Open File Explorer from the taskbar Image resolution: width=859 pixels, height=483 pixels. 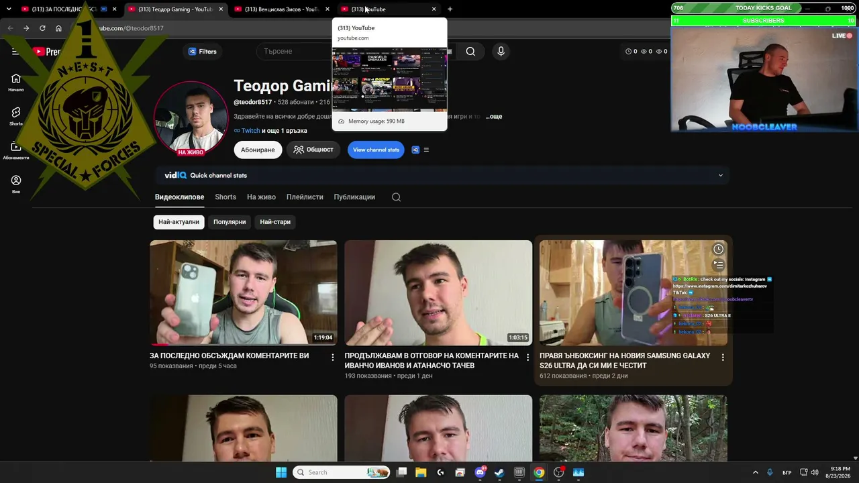pos(420,472)
